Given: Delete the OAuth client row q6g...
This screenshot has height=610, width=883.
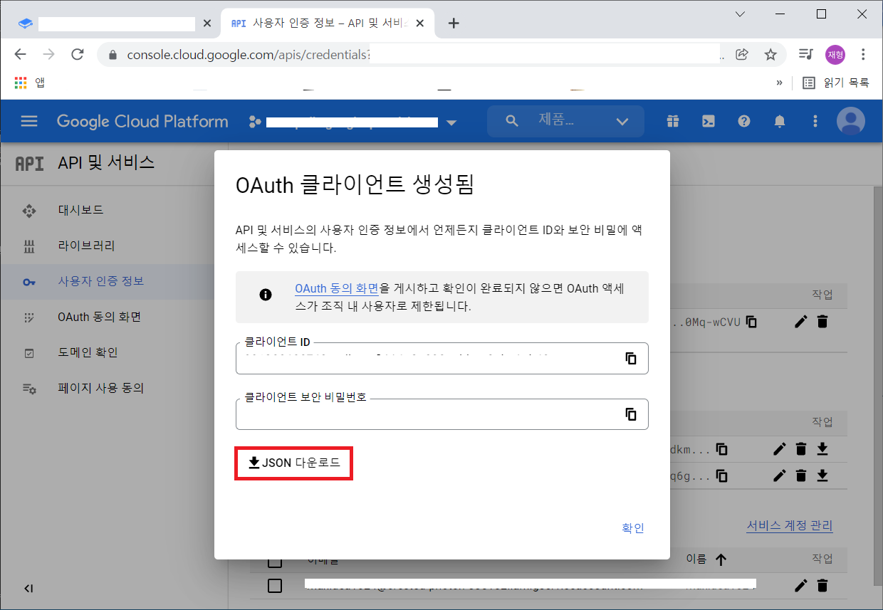Looking at the screenshot, I should tap(801, 475).
